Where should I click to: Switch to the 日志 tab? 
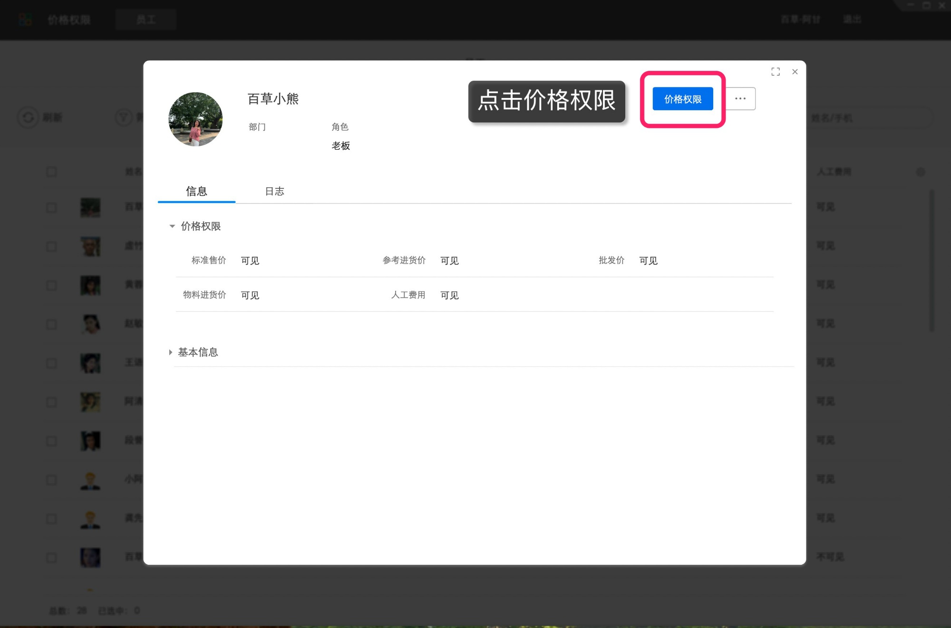(x=274, y=191)
